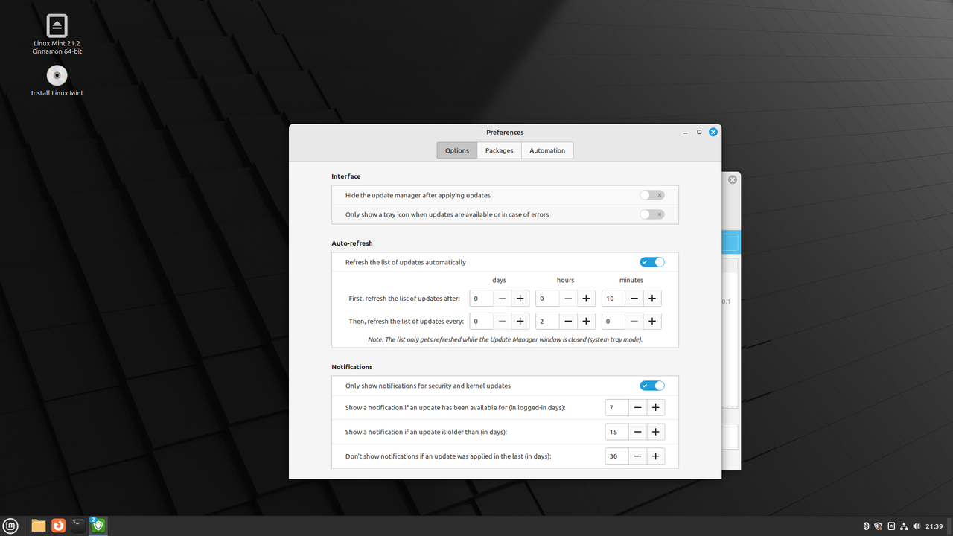Click the applied in last days field showing 30
Screen dimensions: 953x536
[x=617, y=456]
